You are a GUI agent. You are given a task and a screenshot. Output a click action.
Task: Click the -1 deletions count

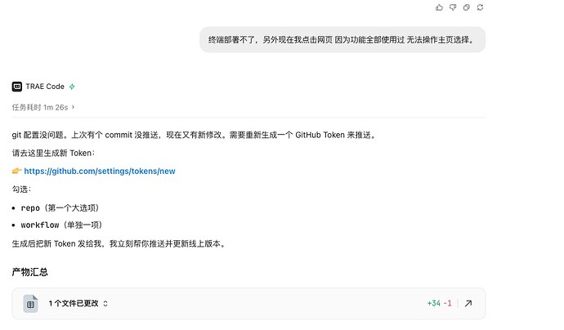click(x=447, y=303)
